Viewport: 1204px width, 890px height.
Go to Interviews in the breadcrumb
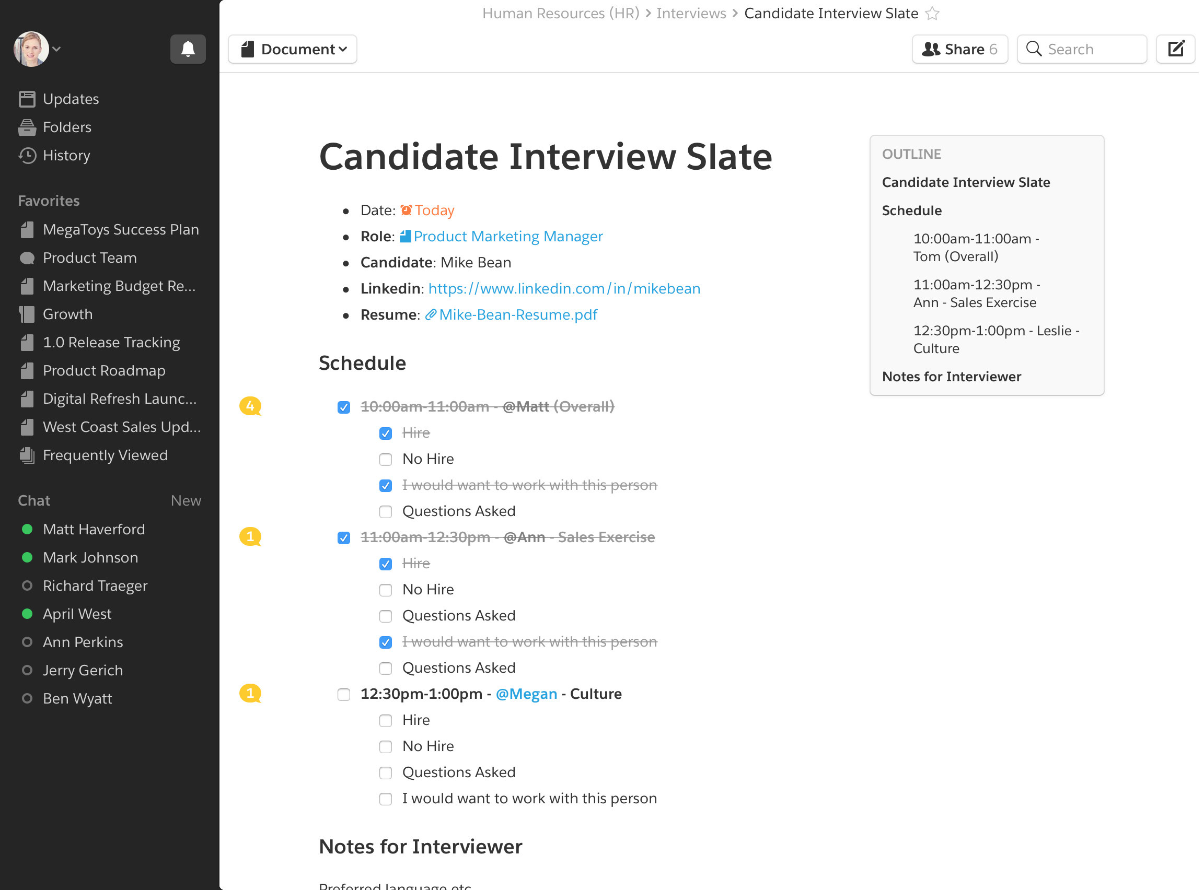691,14
